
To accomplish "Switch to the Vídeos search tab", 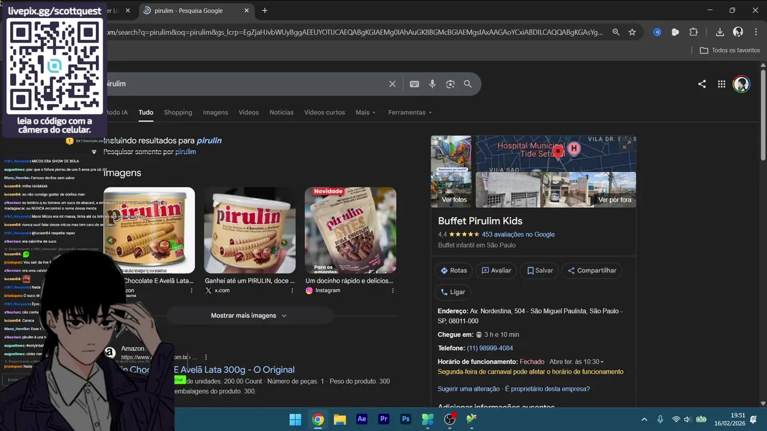I will pyautogui.click(x=249, y=113).
